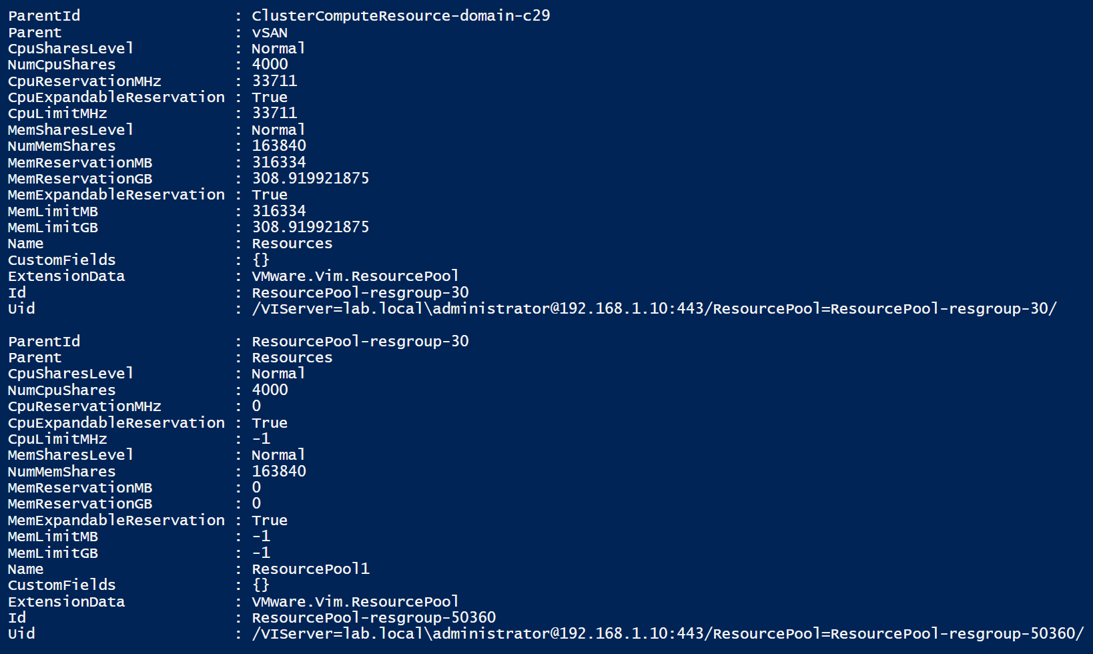Click the vSAN parent value
1093x654 pixels.
click(x=270, y=32)
